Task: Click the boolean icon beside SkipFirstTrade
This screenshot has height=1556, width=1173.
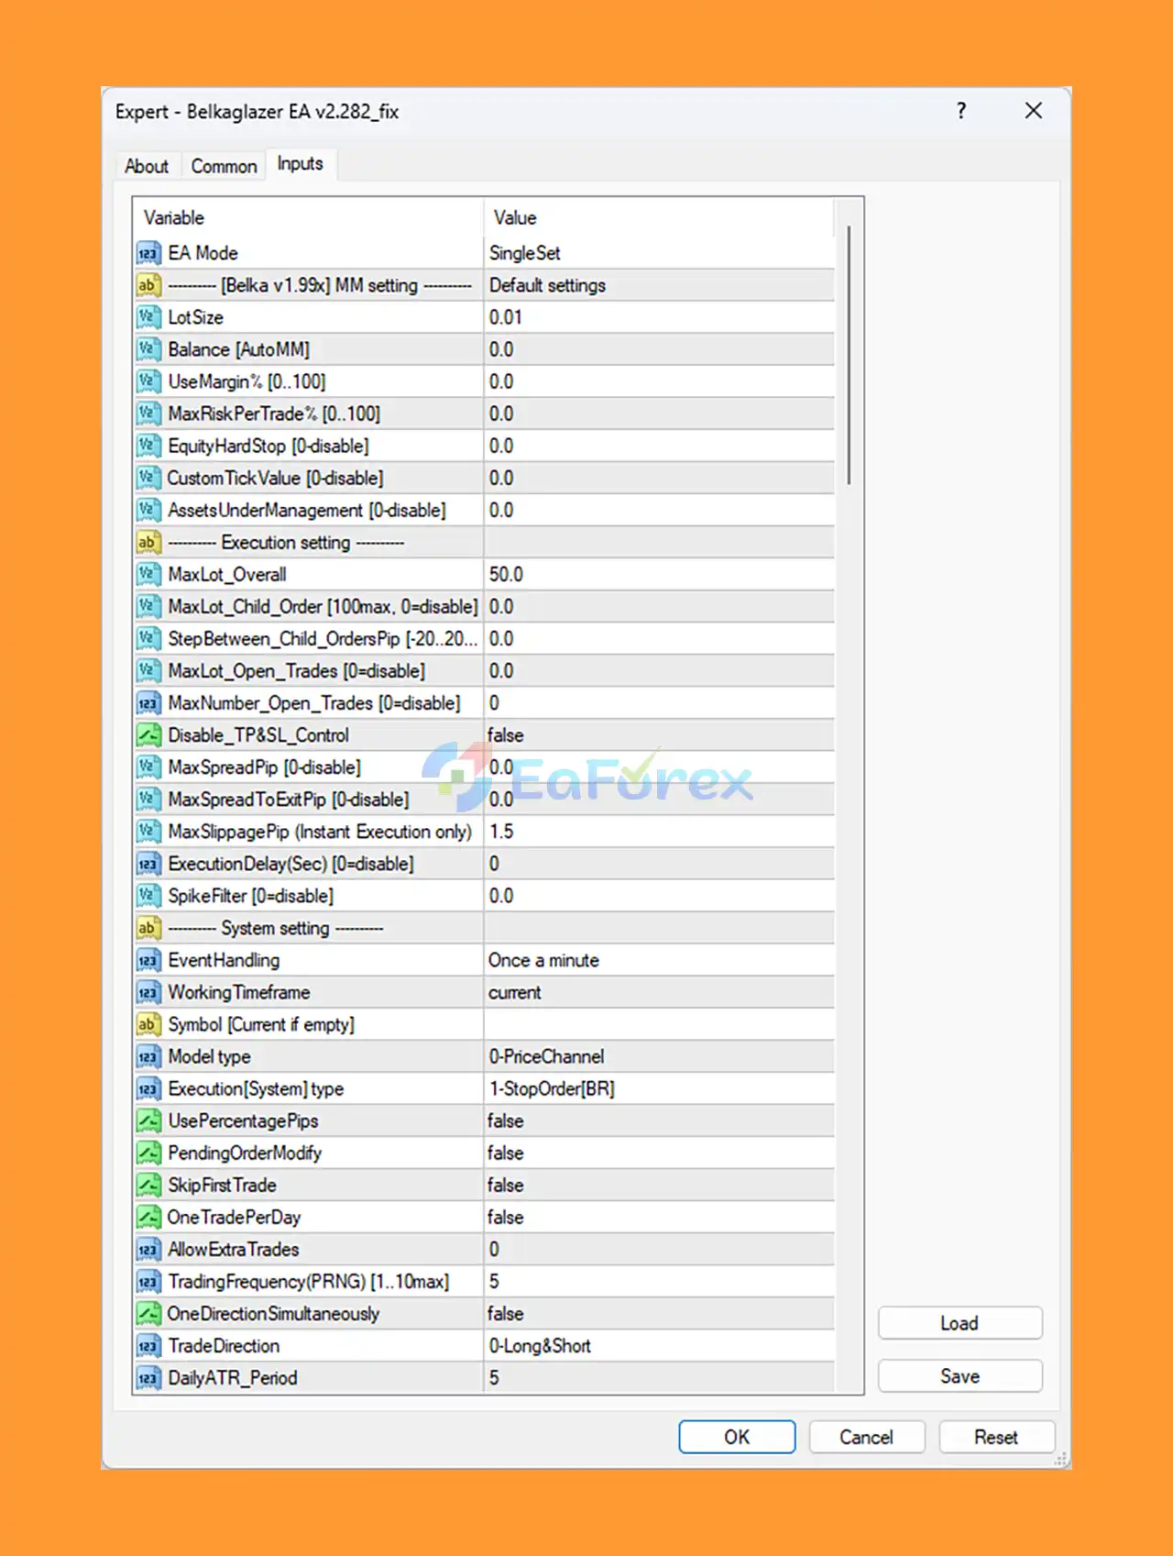Action: [148, 1185]
